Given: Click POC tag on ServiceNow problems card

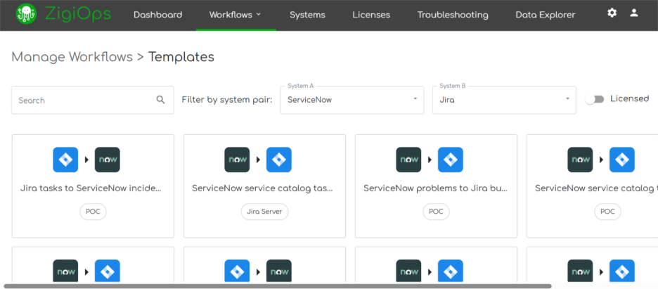Looking at the screenshot, I should tap(436, 212).
